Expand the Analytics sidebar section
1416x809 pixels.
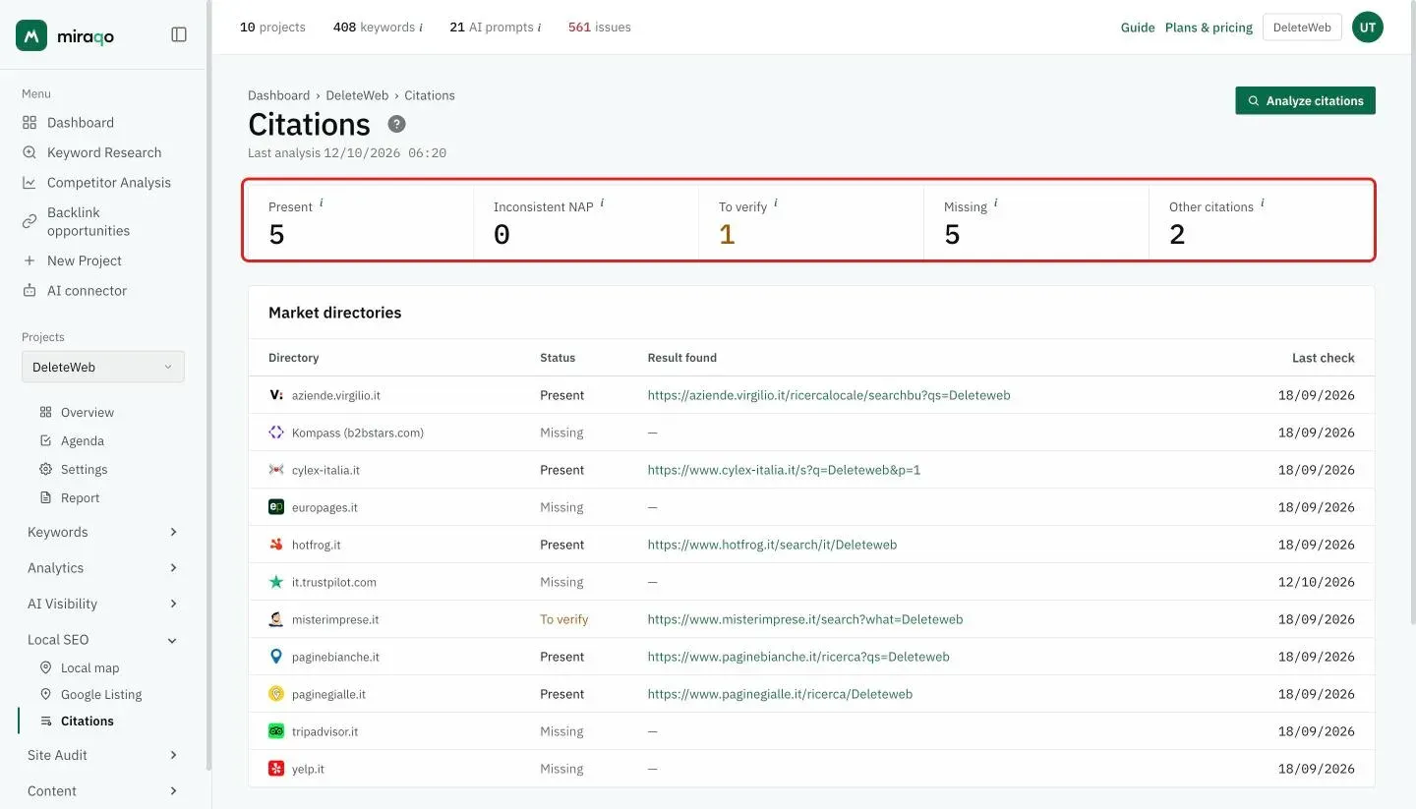(x=102, y=568)
